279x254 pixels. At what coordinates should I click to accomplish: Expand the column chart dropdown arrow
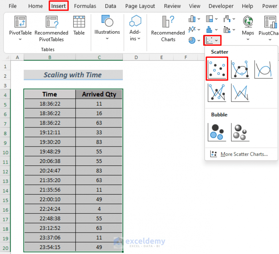[x=199, y=19]
